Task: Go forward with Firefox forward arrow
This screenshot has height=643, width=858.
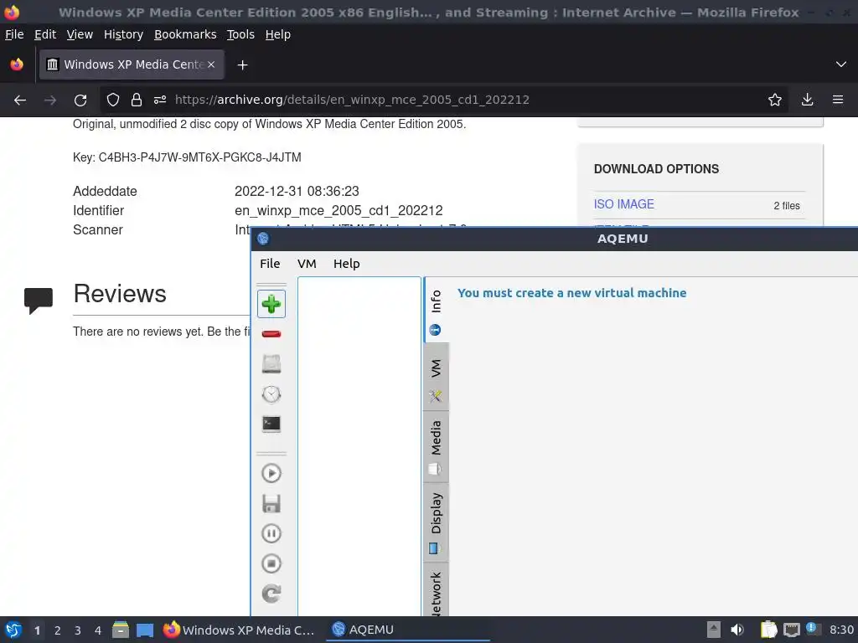Action: [50, 100]
